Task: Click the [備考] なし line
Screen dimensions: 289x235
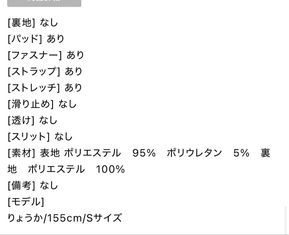Action: [x=33, y=186]
